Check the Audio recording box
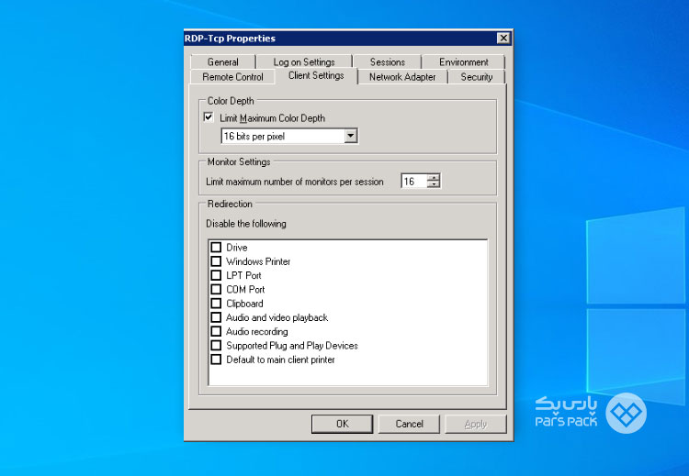 pyautogui.click(x=216, y=331)
